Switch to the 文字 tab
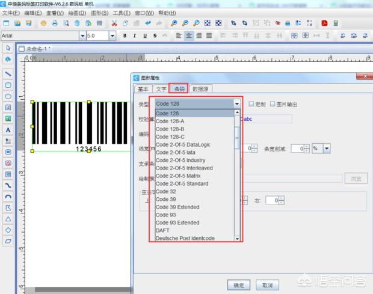 click(x=161, y=89)
